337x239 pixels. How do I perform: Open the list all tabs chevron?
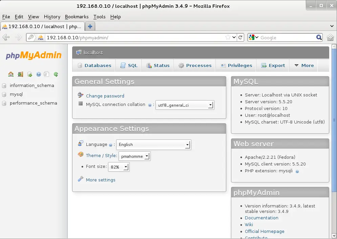[x=332, y=26]
